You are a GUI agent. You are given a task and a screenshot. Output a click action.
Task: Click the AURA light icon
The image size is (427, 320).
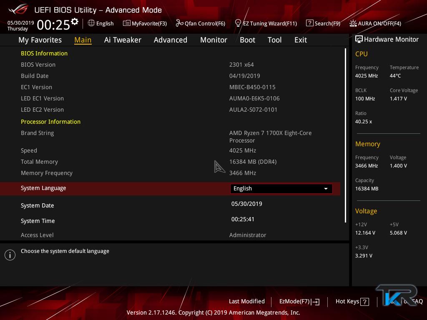[353, 23]
